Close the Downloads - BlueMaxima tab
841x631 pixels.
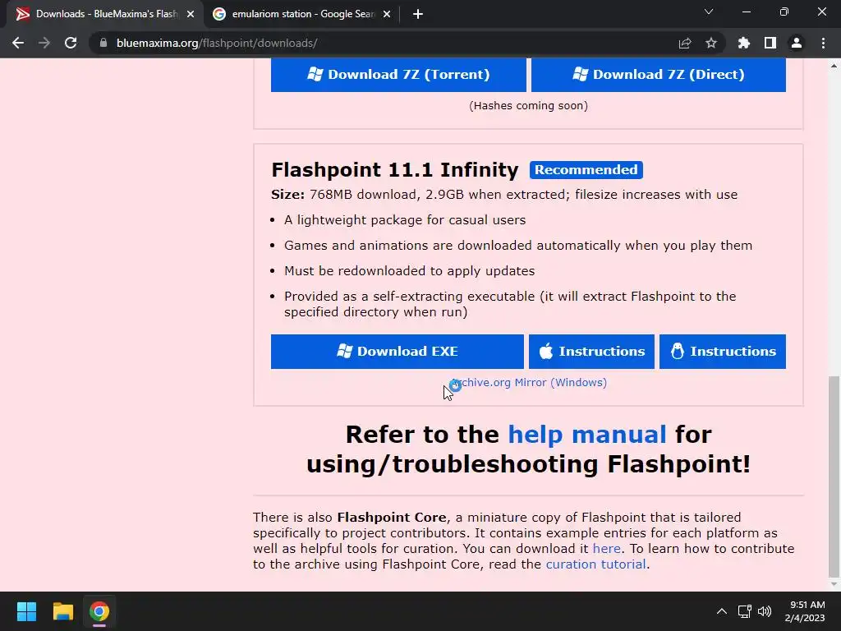pos(191,14)
